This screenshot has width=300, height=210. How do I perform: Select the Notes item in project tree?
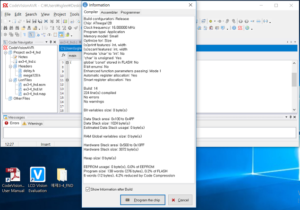point(23,57)
